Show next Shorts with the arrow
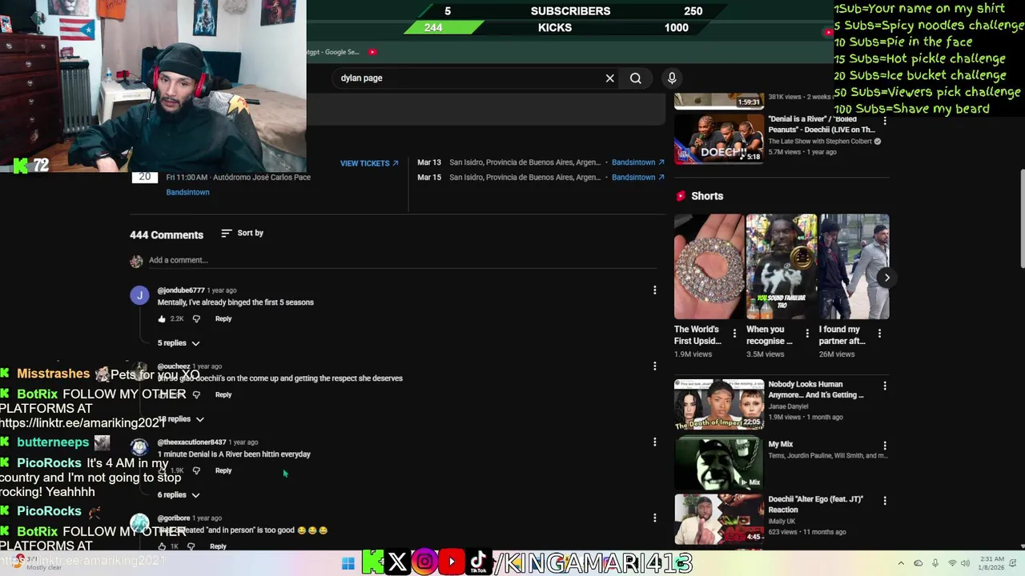Viewport: 1025px width, 576px height. click(x=886, y=278)
